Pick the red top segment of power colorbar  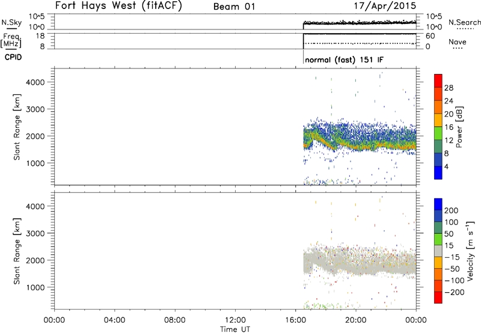tap(438, 81)
